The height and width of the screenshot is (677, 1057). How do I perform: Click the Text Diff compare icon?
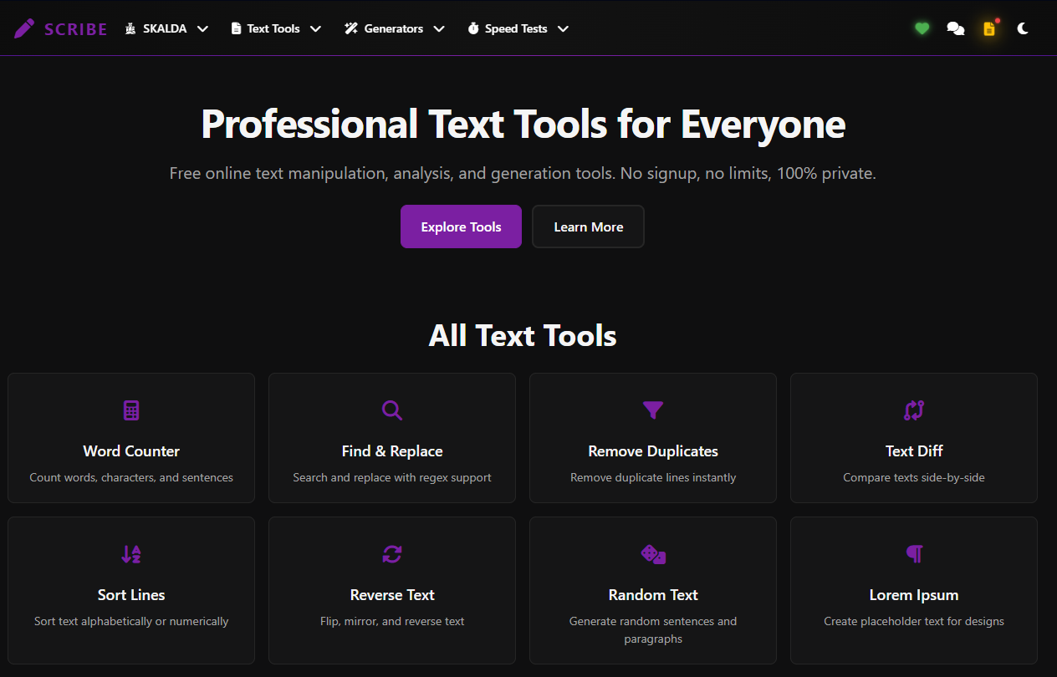[x=913, y=410]
